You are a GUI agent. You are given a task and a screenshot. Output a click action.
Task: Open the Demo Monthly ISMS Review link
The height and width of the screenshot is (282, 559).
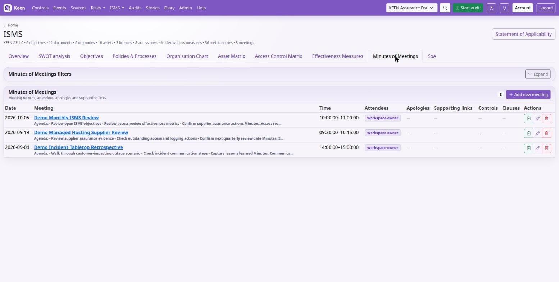[x=66, y=118]
